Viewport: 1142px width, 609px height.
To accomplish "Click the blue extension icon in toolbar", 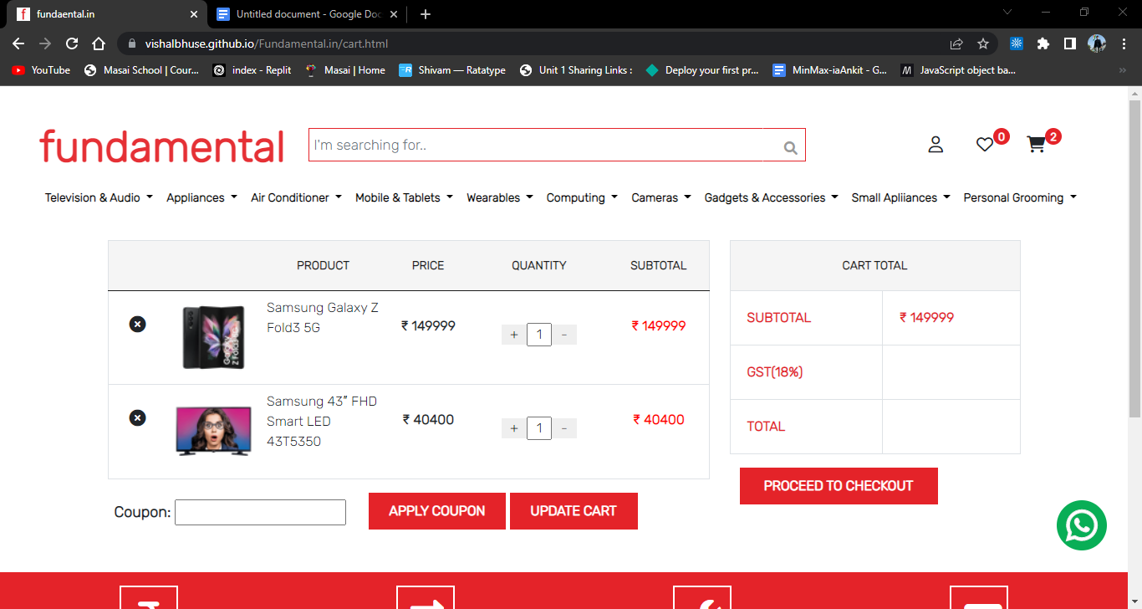I will [x=1017, y=43].
